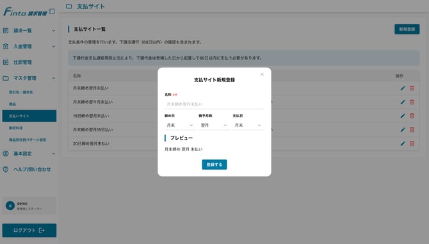
Task: Click the 操作 column header
Action: pos(399,76)
